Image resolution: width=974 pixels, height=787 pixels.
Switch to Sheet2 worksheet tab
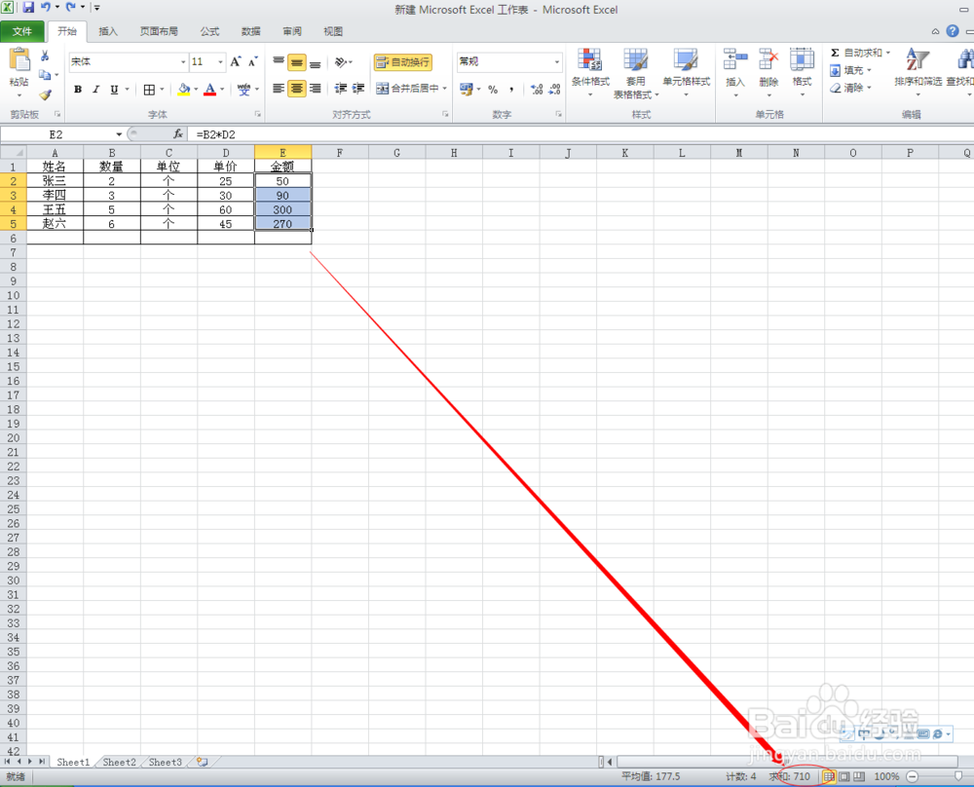click(119, 762)
